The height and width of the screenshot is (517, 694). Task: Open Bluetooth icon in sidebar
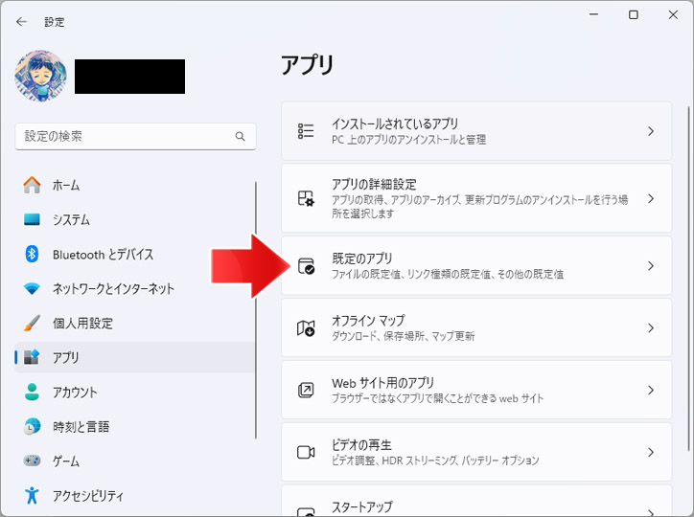(32, 254)
